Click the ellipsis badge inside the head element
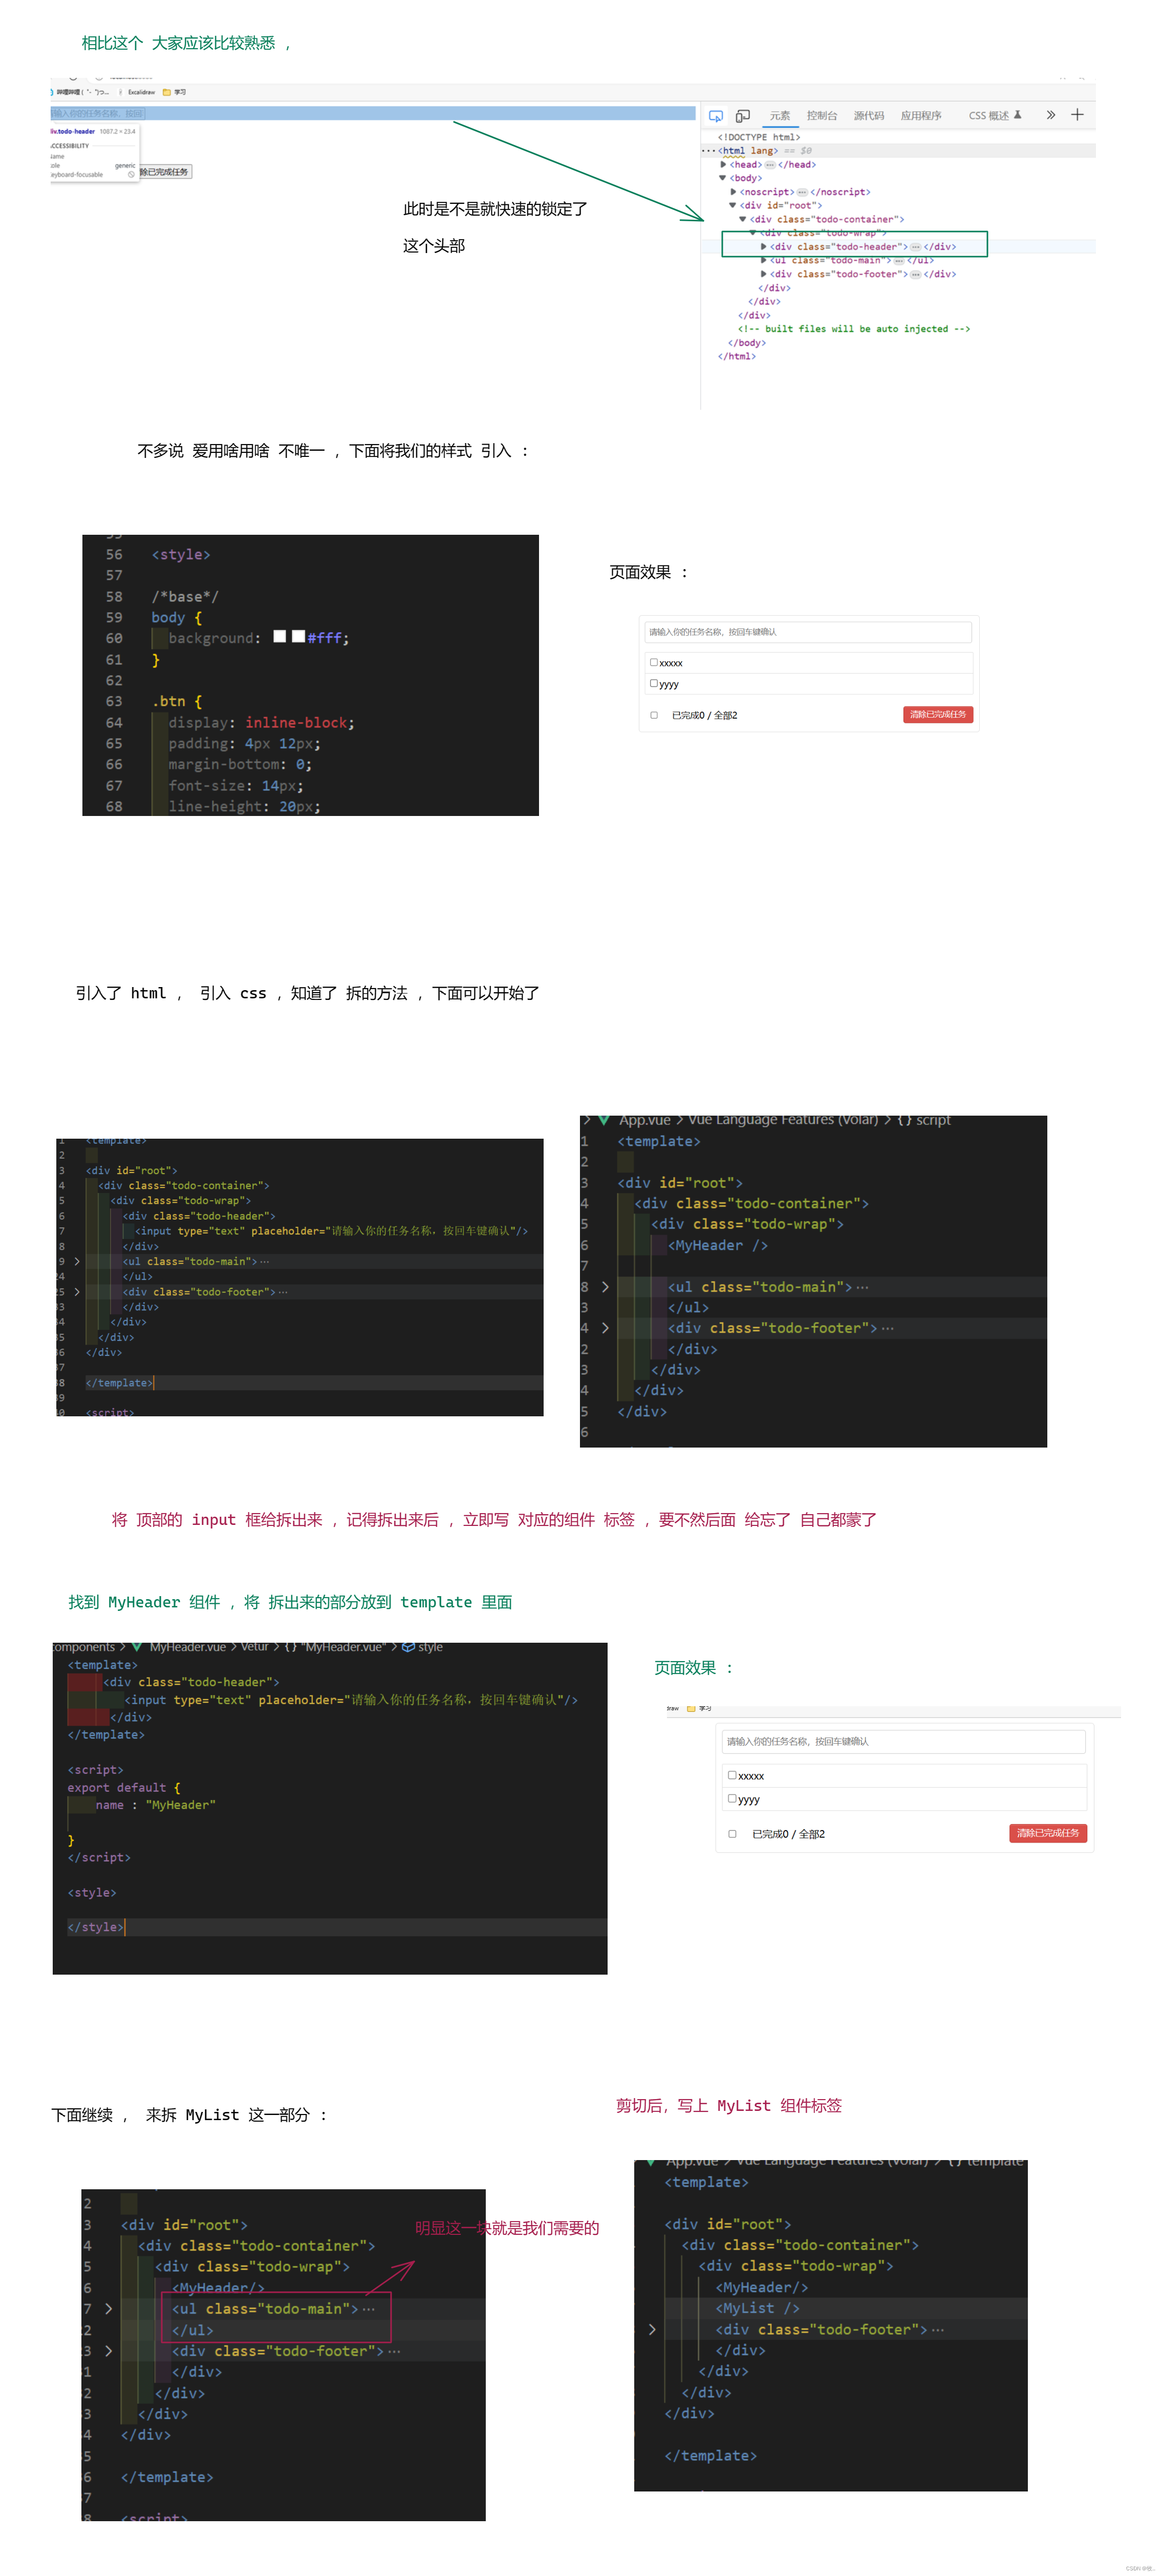This screenshot has width=1163, height=2576. click(x=769, y=165)
